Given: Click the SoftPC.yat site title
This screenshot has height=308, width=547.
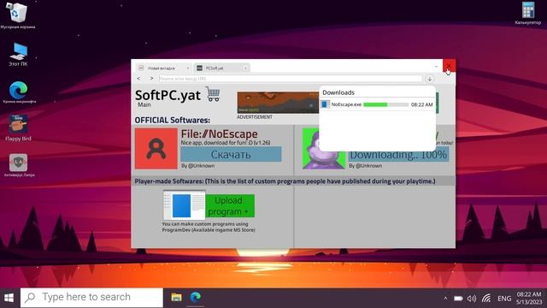Looking at the screenshot, I should coord(168,95).
